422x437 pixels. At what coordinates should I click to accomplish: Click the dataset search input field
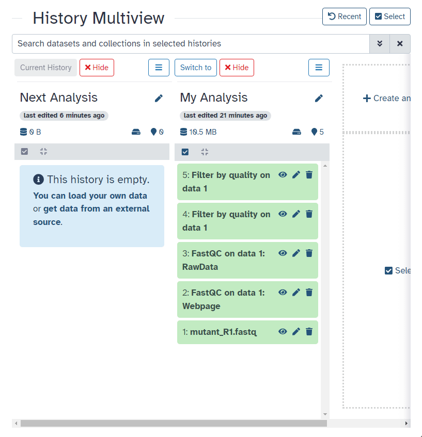(191, 44)
